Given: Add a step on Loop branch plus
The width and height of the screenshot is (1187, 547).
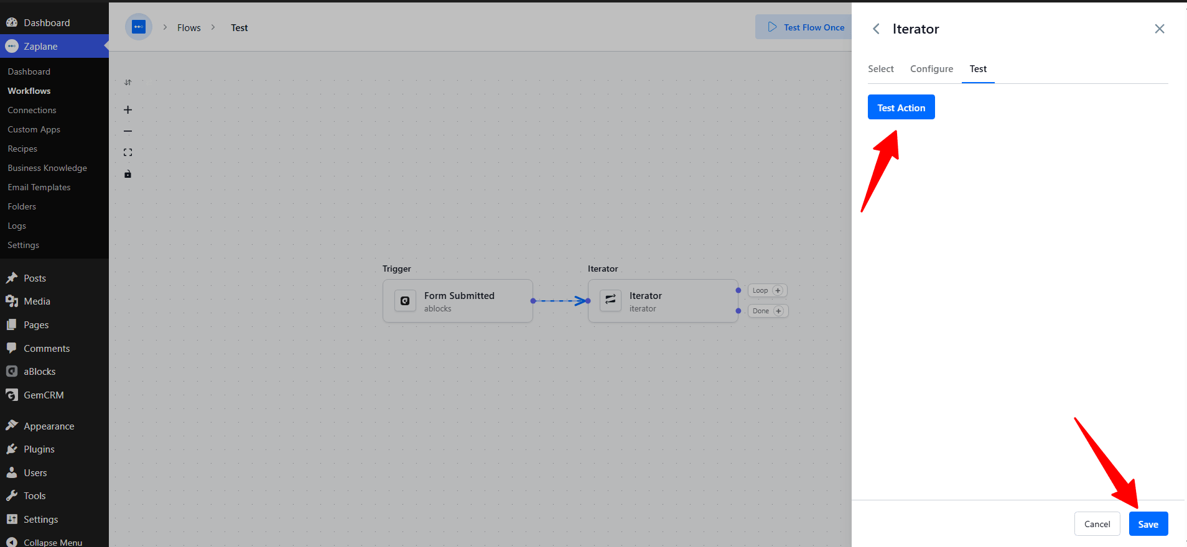Looking at the screenshot, I should (x=778, y=290).
